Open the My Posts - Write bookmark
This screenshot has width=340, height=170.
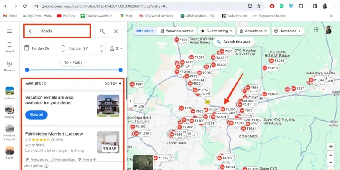(37, 16)
